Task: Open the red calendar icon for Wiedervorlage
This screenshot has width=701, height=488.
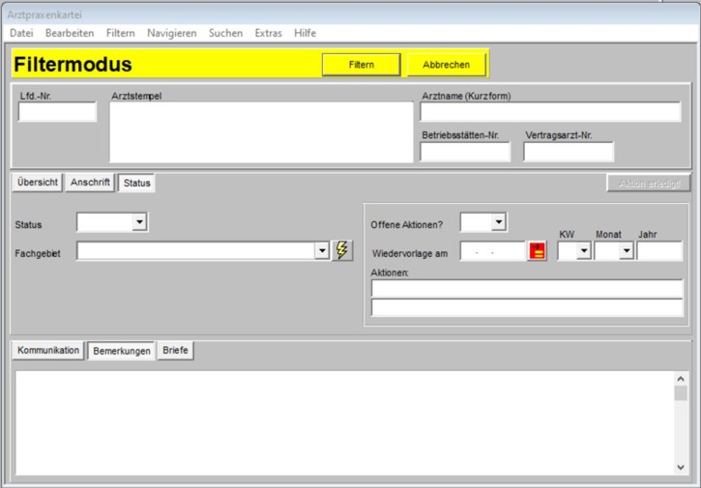Action: 537,252
